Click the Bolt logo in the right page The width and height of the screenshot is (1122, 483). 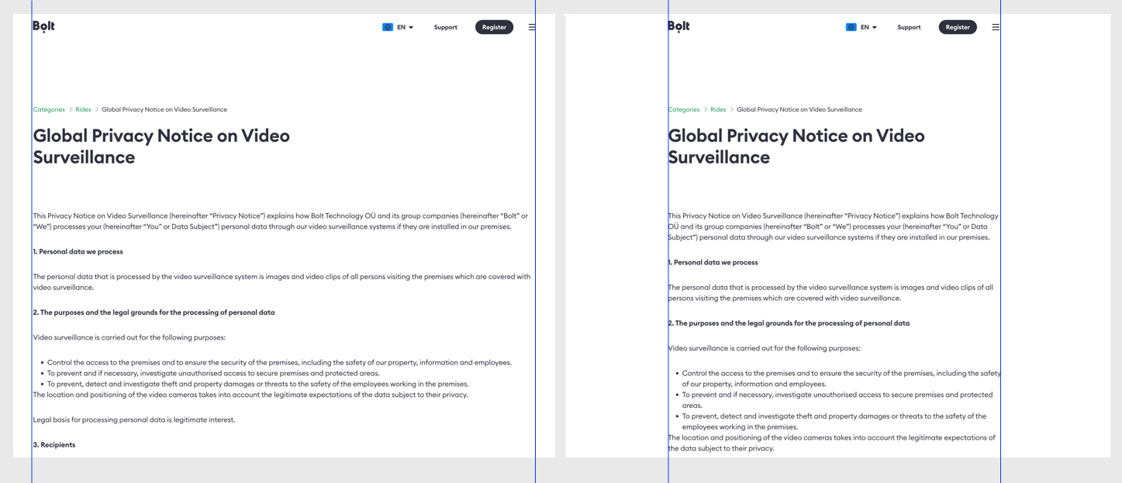click(x=678, y=26)
